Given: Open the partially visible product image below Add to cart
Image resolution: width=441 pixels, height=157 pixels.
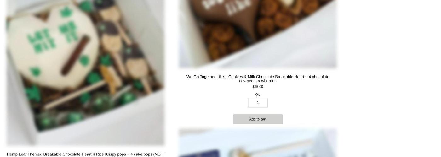Looking at the screenshot, I should click(x=258, y=143).
